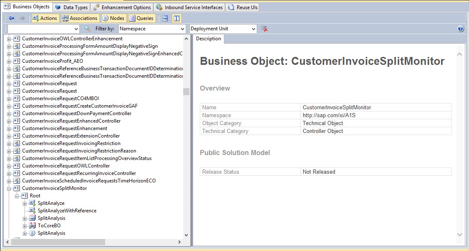The width and height of the screenshot is (469, 251).
Task: Click the ToCoreBO association icon
Action: tap(32, 226)
